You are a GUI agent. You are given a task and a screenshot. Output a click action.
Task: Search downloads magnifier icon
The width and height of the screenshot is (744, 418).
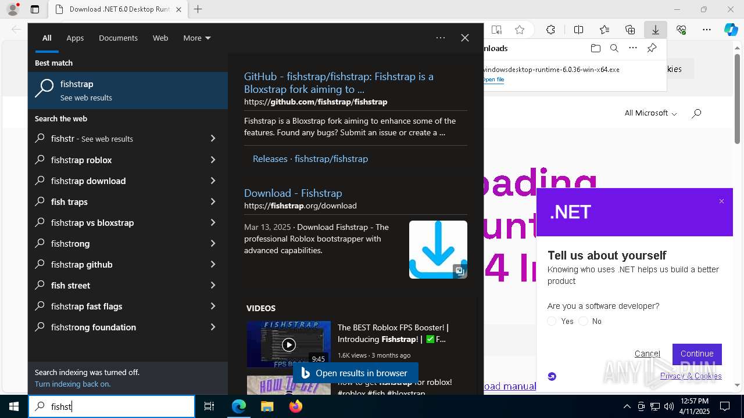pos(614,48)
